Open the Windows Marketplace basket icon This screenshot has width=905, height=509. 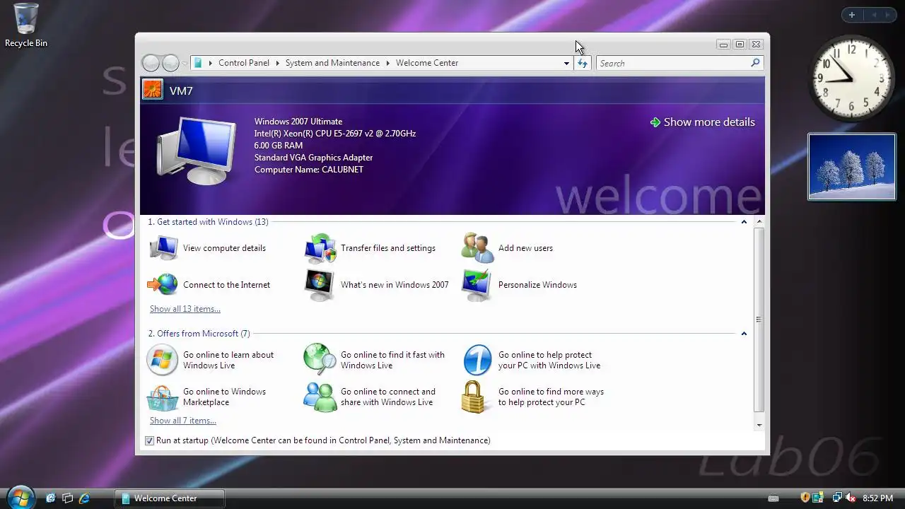(163, 397)
